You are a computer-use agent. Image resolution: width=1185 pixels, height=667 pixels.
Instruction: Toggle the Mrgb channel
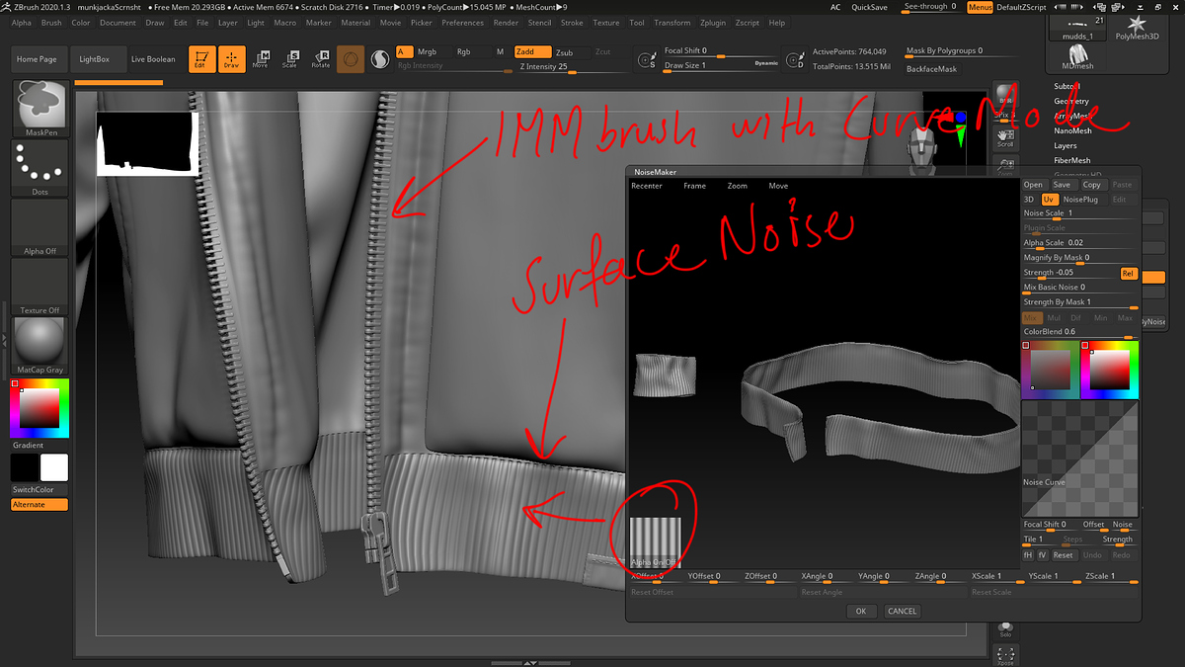point(427,51)
